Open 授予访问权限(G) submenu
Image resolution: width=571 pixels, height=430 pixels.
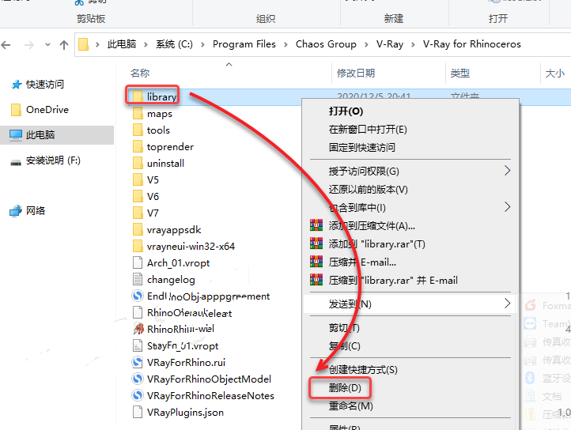(x=410, y=171)
